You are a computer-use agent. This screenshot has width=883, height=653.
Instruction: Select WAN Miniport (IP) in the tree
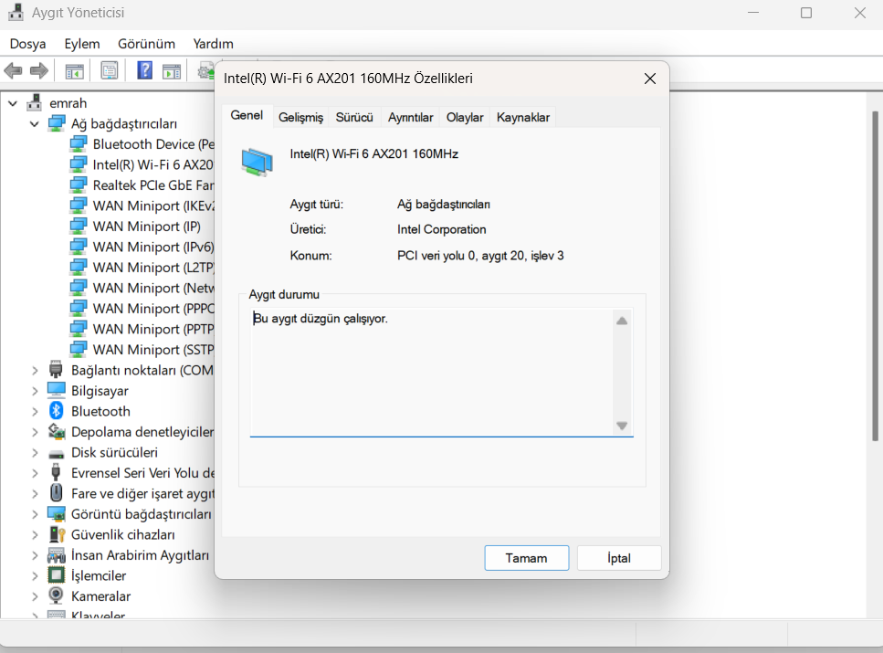click(146, 226)
